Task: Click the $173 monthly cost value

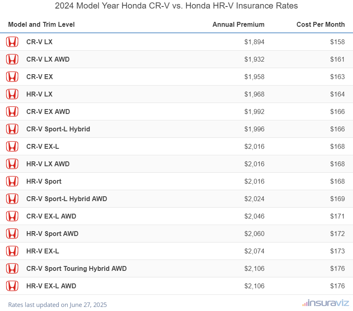Action: pyautogui.click(x=338, y=251)
